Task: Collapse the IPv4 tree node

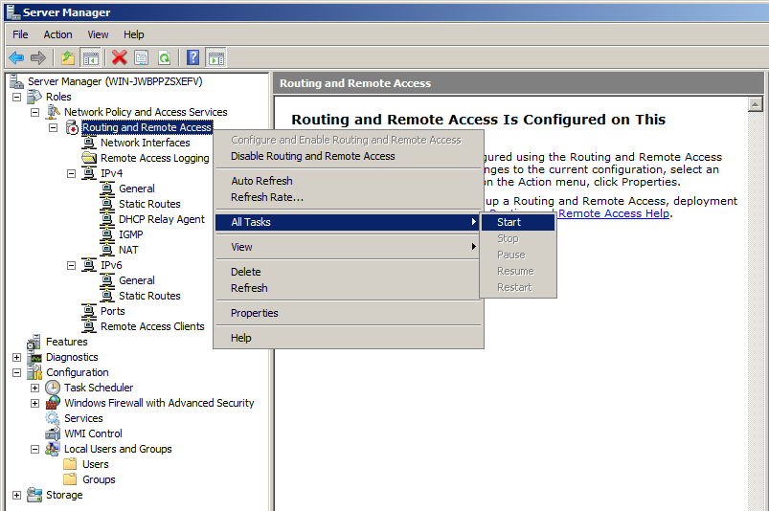Action: 71,173
